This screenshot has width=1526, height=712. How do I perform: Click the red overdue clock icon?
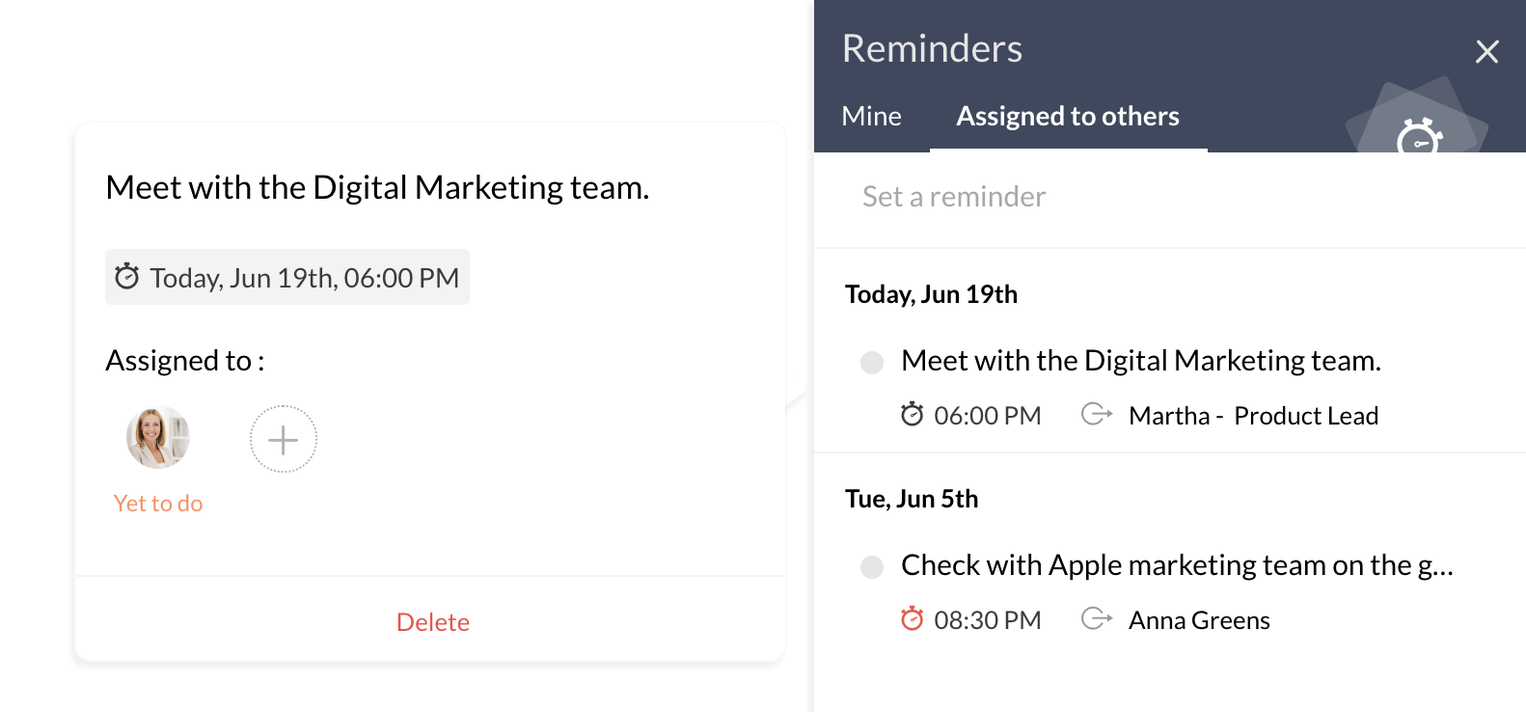coord(912,619)
